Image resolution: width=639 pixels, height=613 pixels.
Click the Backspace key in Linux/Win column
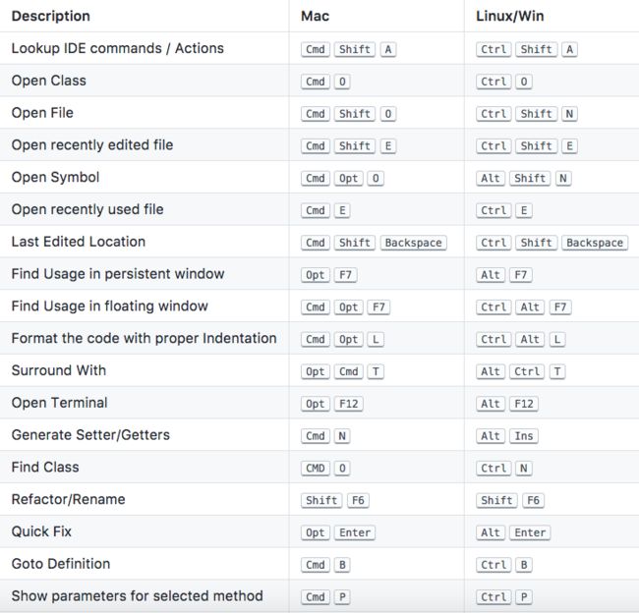595,243
